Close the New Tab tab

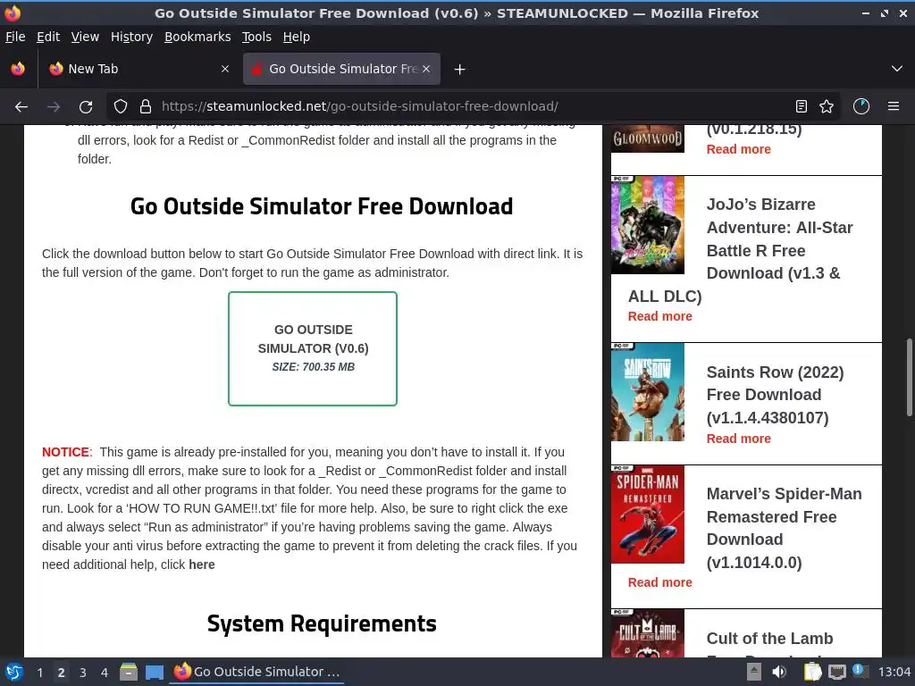[x=225, y=69]
